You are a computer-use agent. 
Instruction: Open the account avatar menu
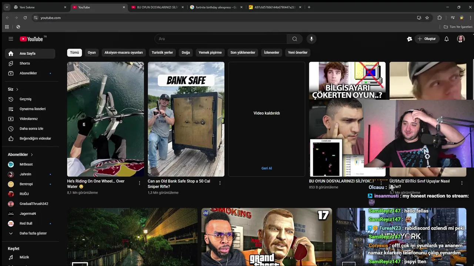[461, 39]
